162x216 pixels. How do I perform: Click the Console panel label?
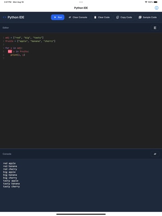pos(7,154)
